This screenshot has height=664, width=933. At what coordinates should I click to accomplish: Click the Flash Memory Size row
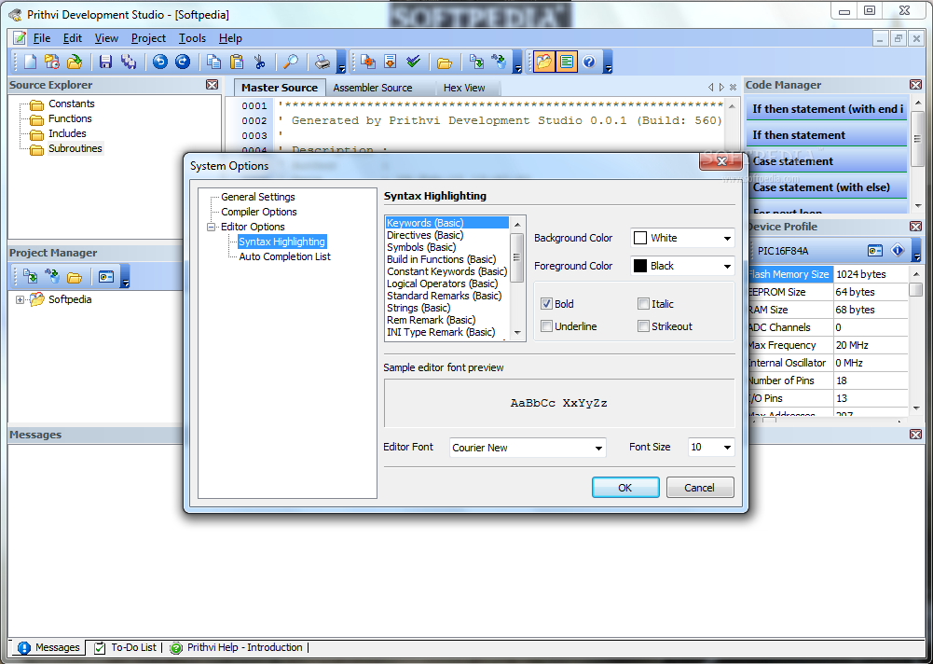(x=827, y=274)
